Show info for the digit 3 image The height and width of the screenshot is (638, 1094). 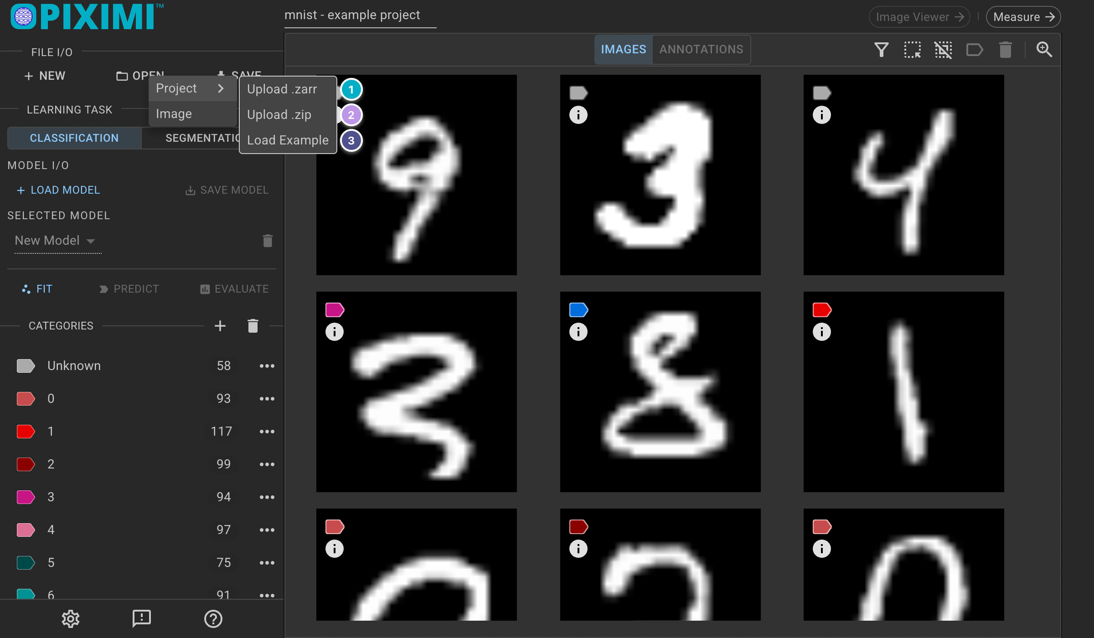click(578, 115)
